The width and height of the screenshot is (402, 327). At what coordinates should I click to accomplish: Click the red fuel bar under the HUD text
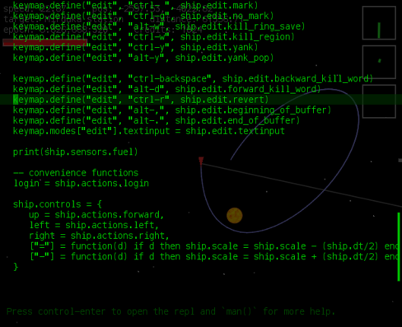[x=45, y=43]
